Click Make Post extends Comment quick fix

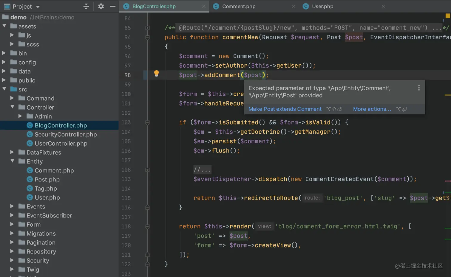(285, 109)
